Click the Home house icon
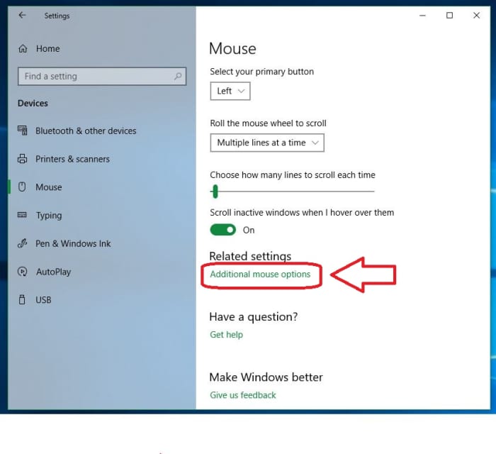Screen dimensions: 496x454 23,49
